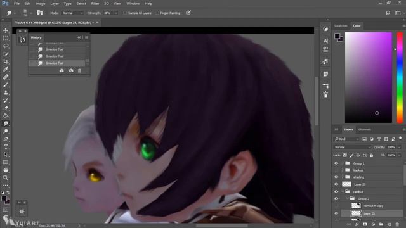Select the Zoom tool
Image resolution: width=406 pixels, height=228 pixels.
pyautogui.click(x=6, y=178)
